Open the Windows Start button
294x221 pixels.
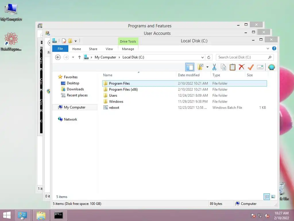pos(7,215)
